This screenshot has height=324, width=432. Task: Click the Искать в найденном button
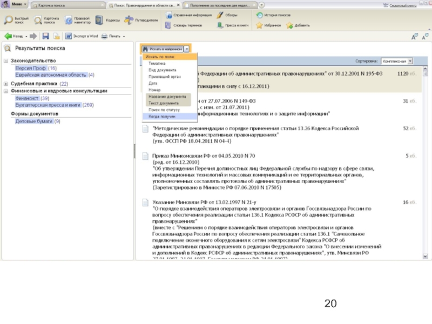click(163, 49)
